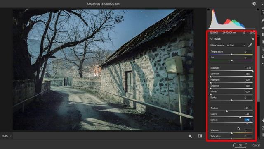Toggle Basic panel visibility eye

253,39
